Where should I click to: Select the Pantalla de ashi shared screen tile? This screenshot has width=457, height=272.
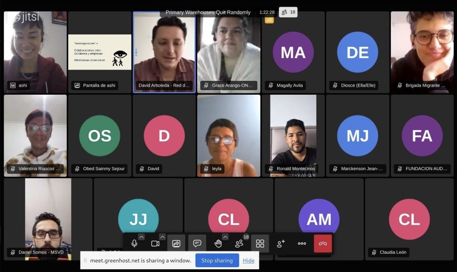coord(100,52)
